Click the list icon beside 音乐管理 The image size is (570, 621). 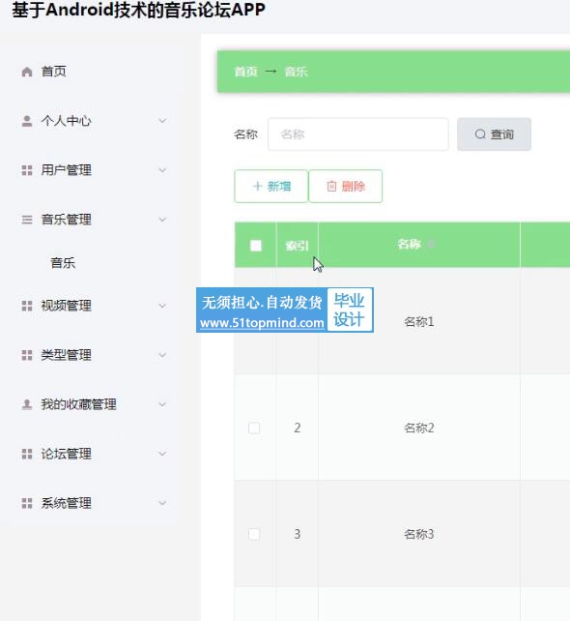click(27, 220)
